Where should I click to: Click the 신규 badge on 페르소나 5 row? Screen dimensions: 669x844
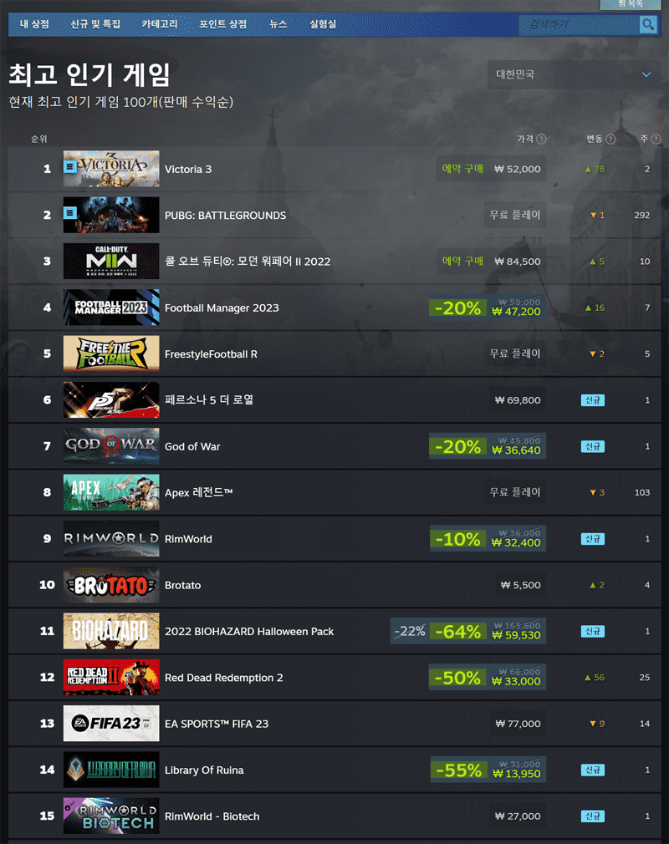(x=593, y=400)
